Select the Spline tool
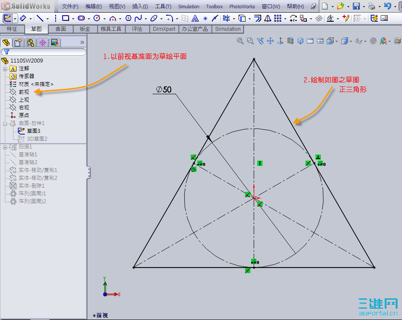 [x=138, y=18]
